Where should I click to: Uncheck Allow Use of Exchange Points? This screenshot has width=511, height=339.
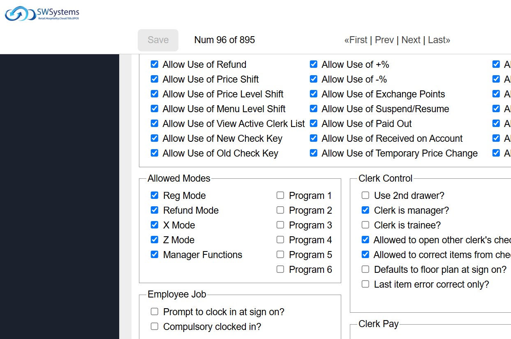click(314, 94)
